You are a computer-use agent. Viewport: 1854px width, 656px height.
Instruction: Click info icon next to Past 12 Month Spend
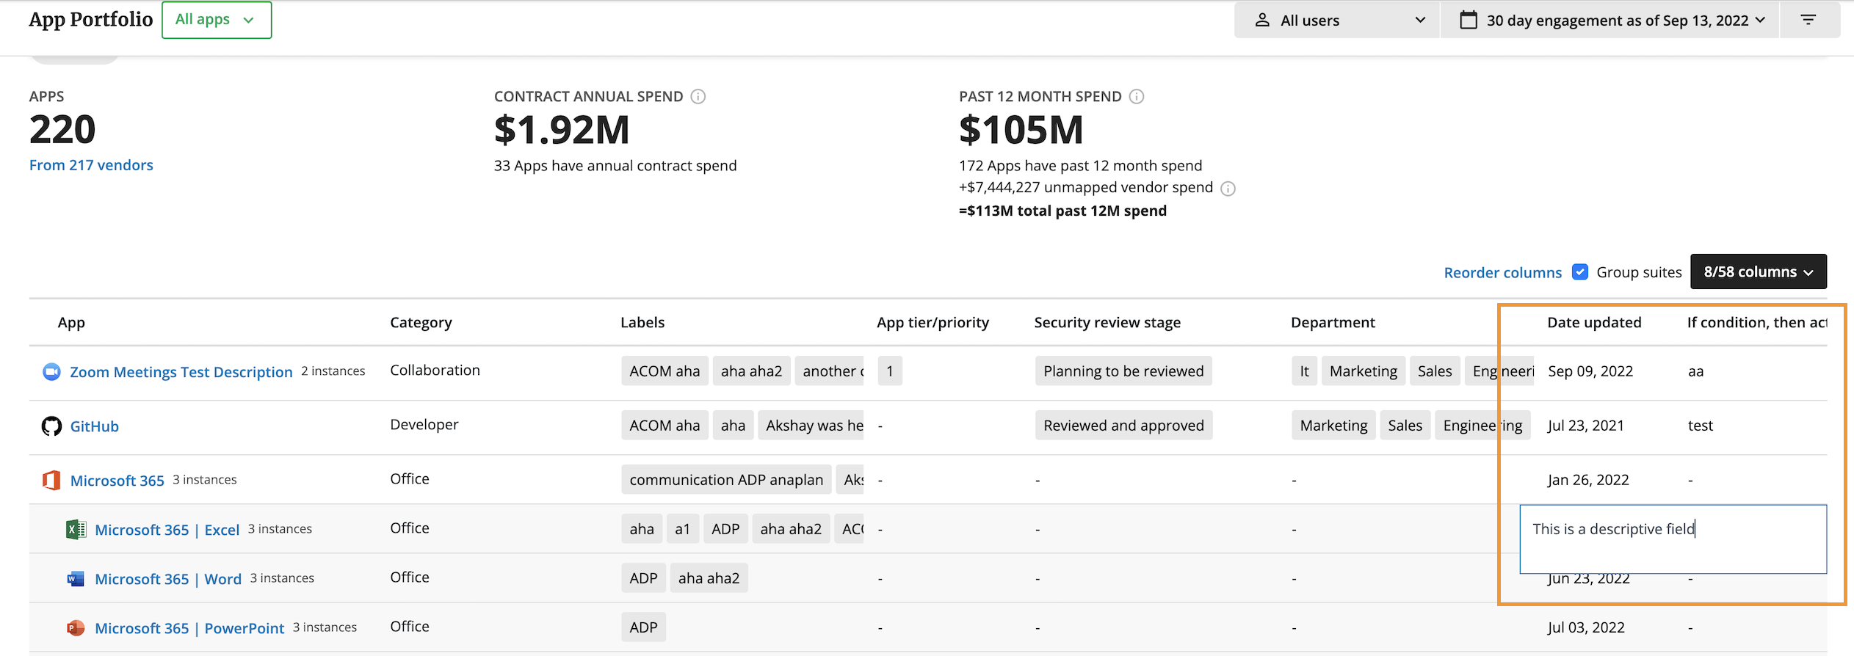[1137, 96]
